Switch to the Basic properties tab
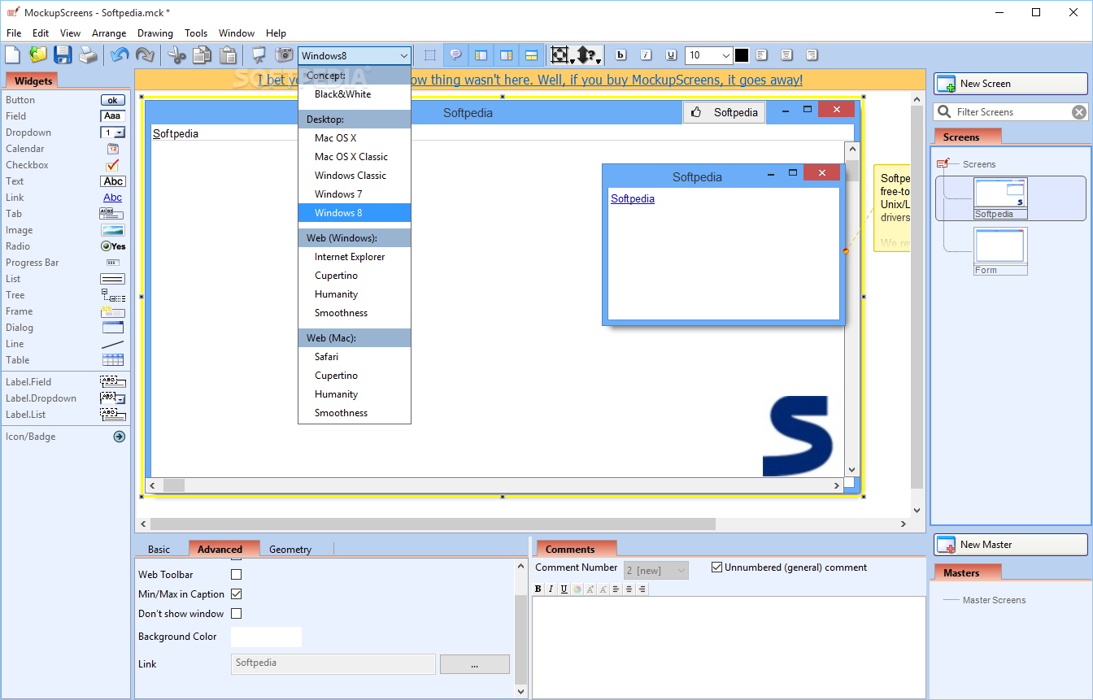 [x=159, y=550]
